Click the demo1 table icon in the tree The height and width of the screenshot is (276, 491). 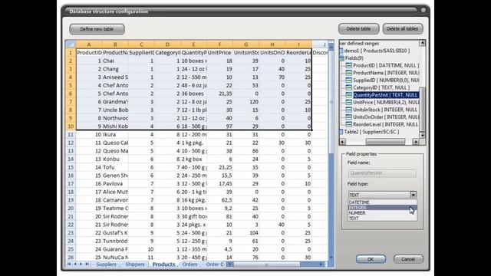coord(341,51)
